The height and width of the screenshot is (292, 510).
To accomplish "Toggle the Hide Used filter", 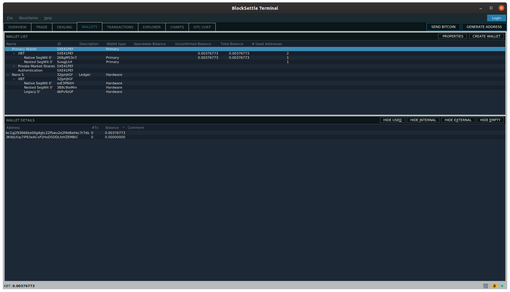I will tap(392, 120).
